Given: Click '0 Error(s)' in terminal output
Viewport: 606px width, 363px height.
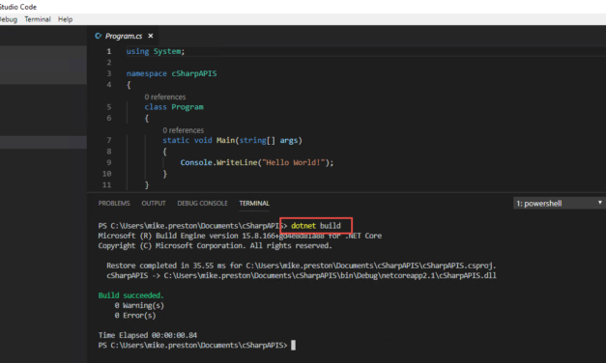Looking at the screenshot, I should pyautogui.click(x=135, y=316).
